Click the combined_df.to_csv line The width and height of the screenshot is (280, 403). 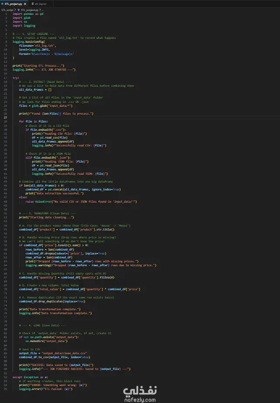54,357
